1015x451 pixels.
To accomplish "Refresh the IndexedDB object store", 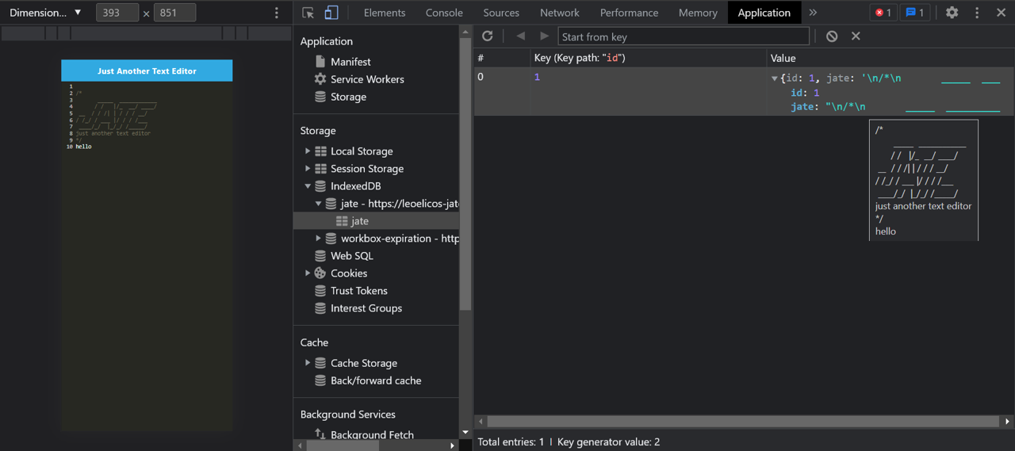I will pos(488,36).
